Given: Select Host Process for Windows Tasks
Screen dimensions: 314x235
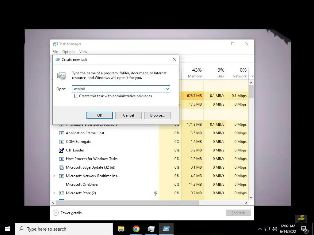Looking at the screenshot, I should coord(150,159).
